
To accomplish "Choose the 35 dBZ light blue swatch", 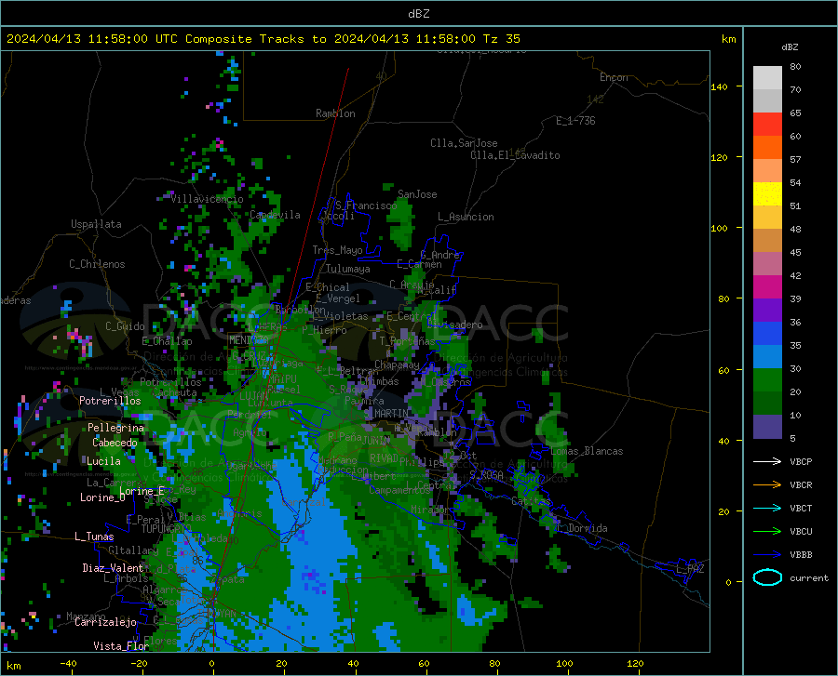I will (x=767, y=357).
